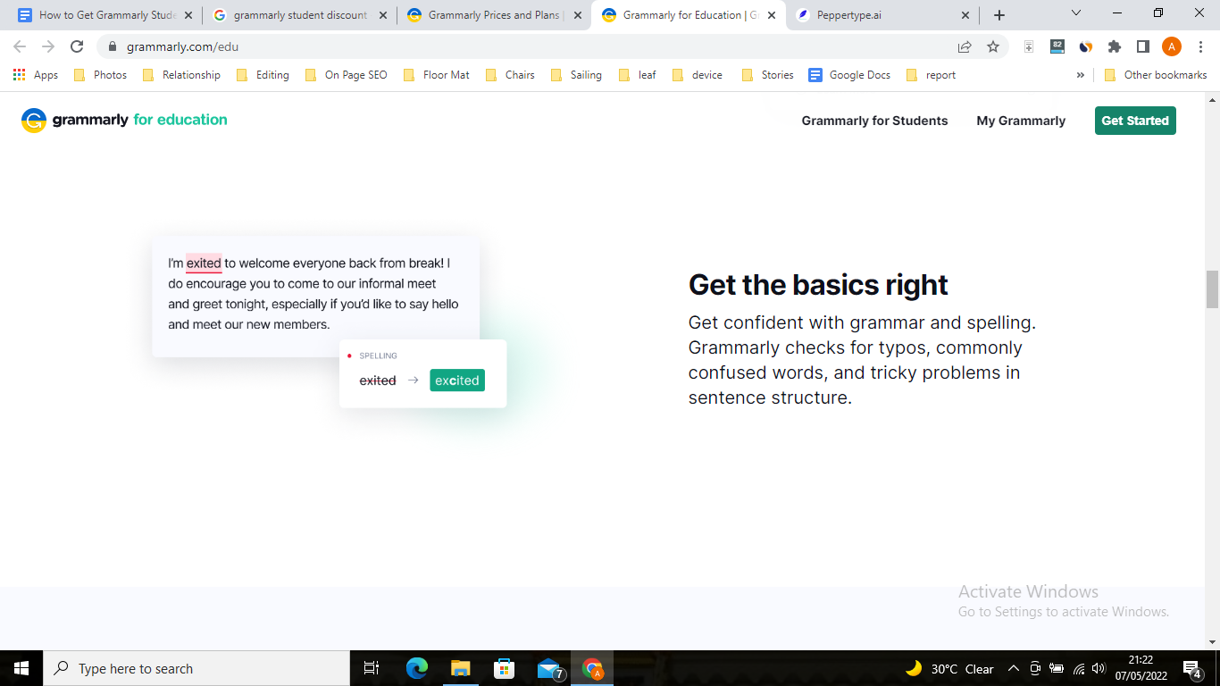Open the Mail app in the taskbar
This screenshot has height=686, width=1220.
pyautogui.click(x=549, y=668)
